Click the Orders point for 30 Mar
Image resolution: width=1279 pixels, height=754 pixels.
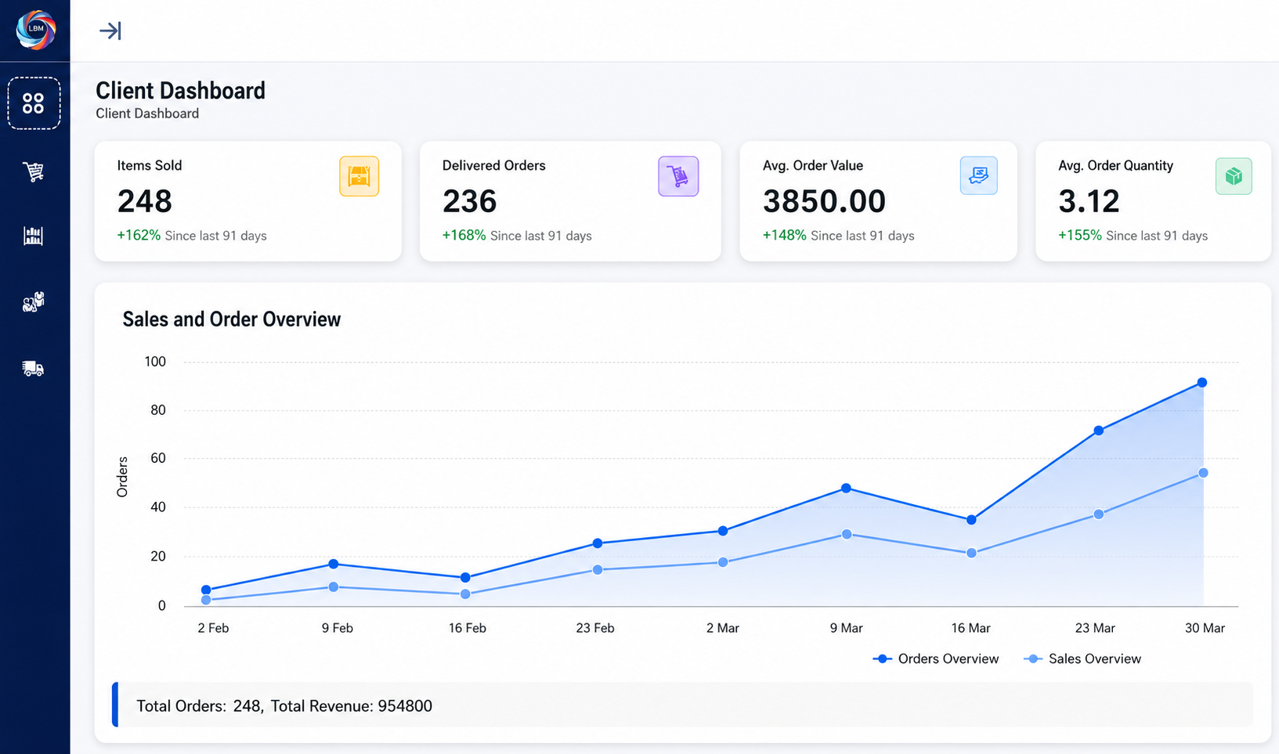click(x=1202, y=383)
